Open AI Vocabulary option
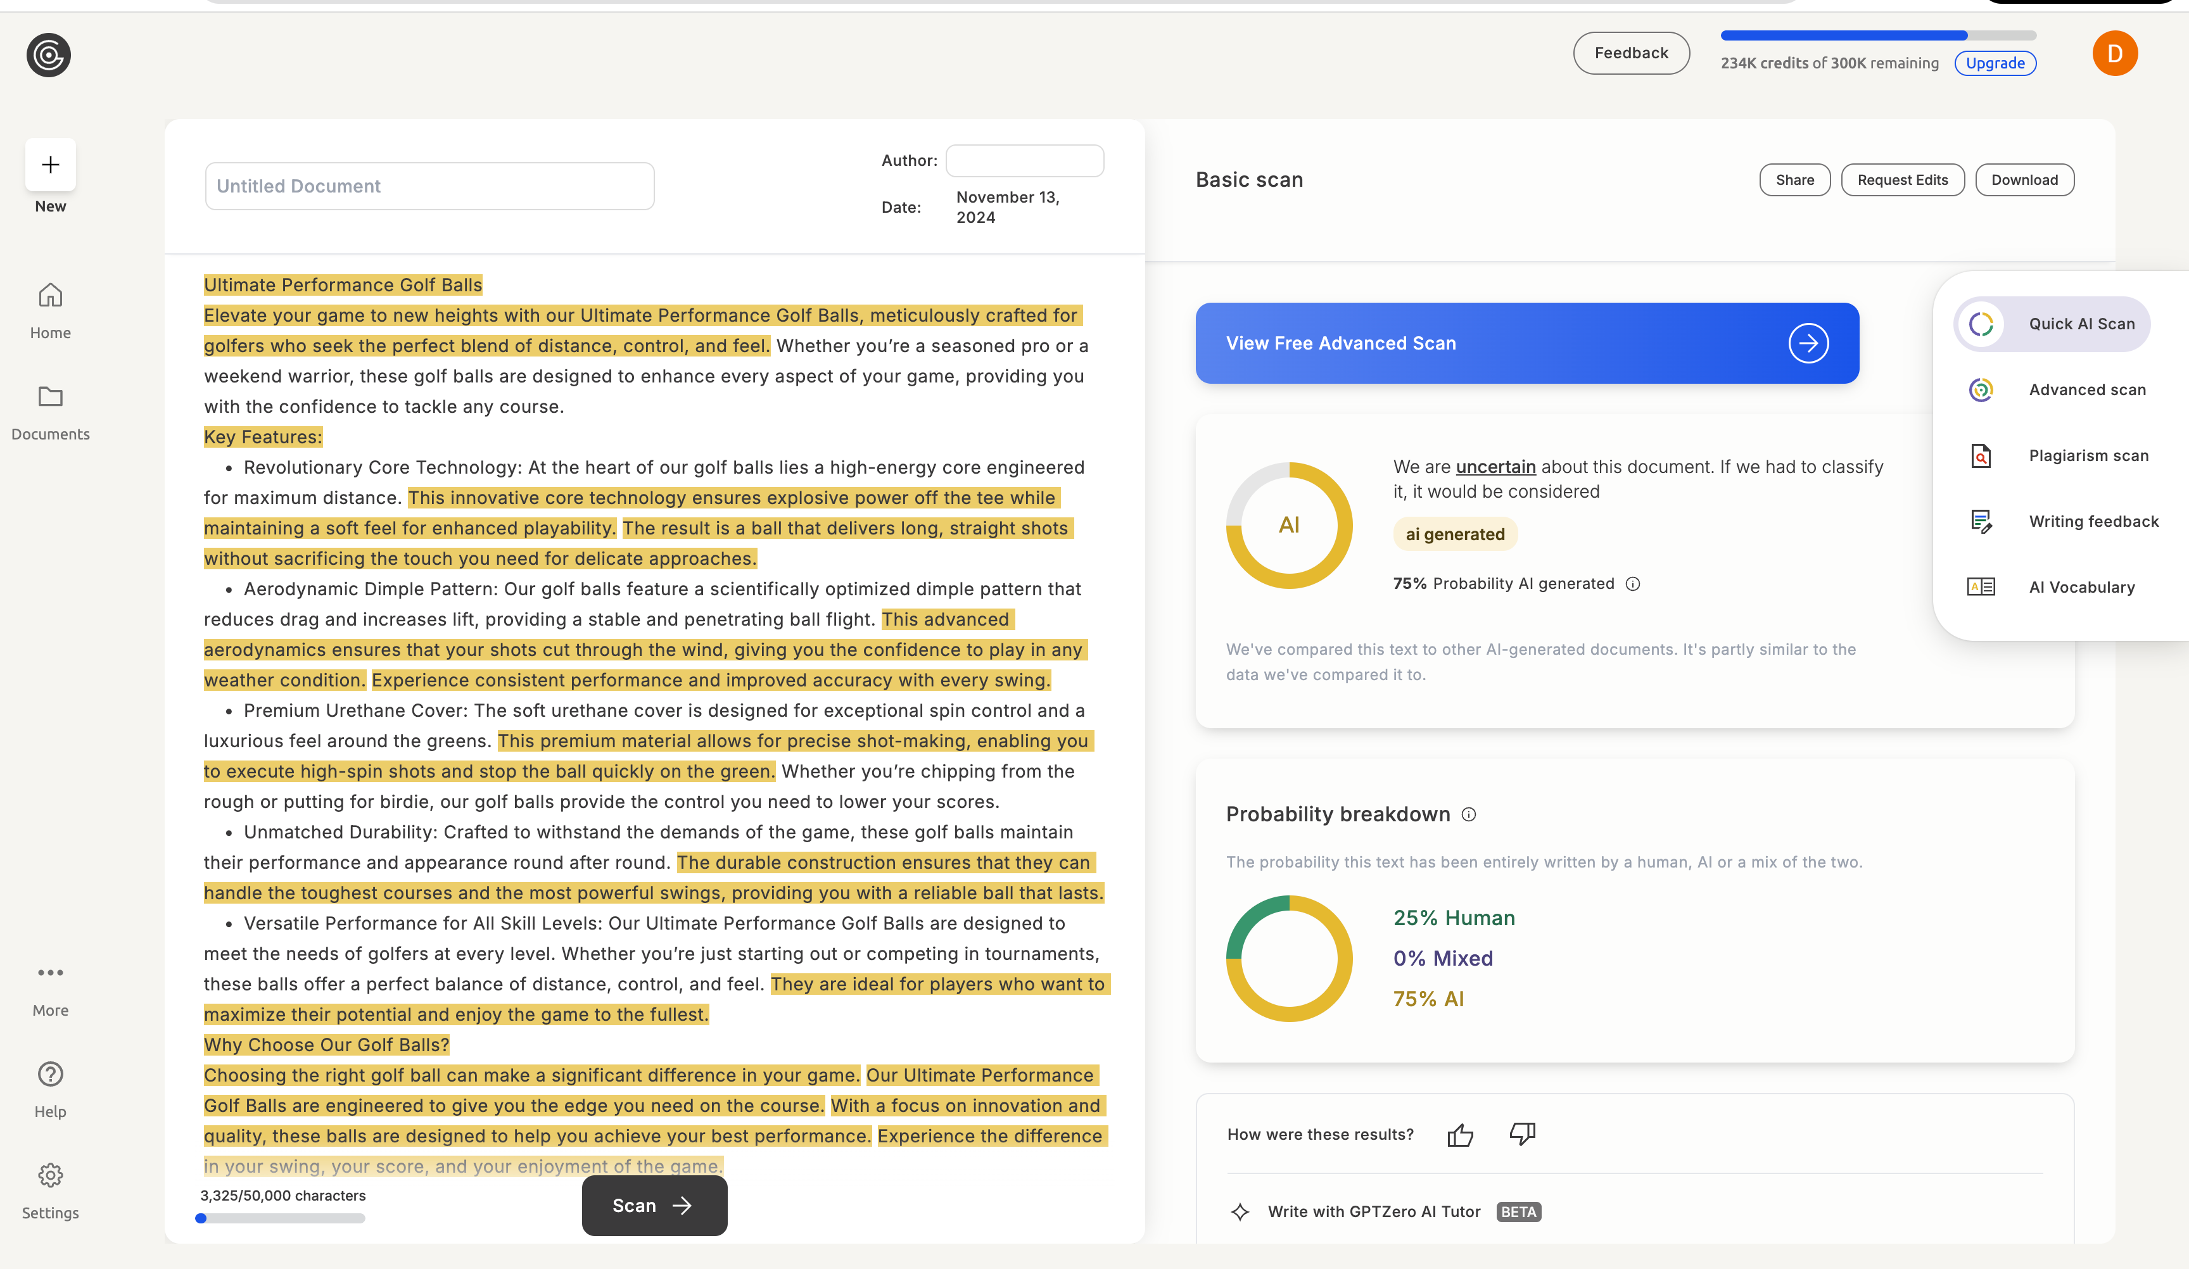The height and width of the screenshot is (1269, 2189). pos(2081,587)
